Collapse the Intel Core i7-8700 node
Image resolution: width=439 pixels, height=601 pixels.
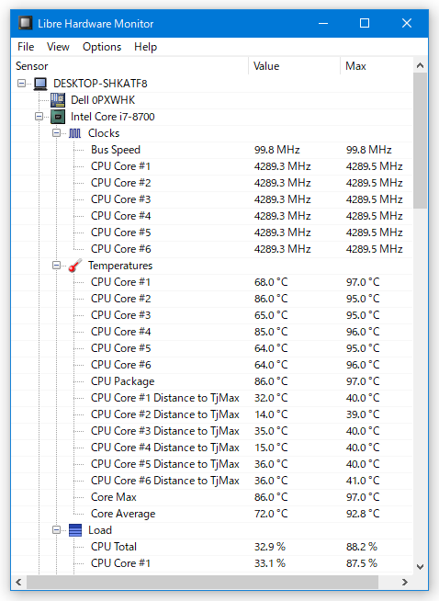(x=39, y=116)
